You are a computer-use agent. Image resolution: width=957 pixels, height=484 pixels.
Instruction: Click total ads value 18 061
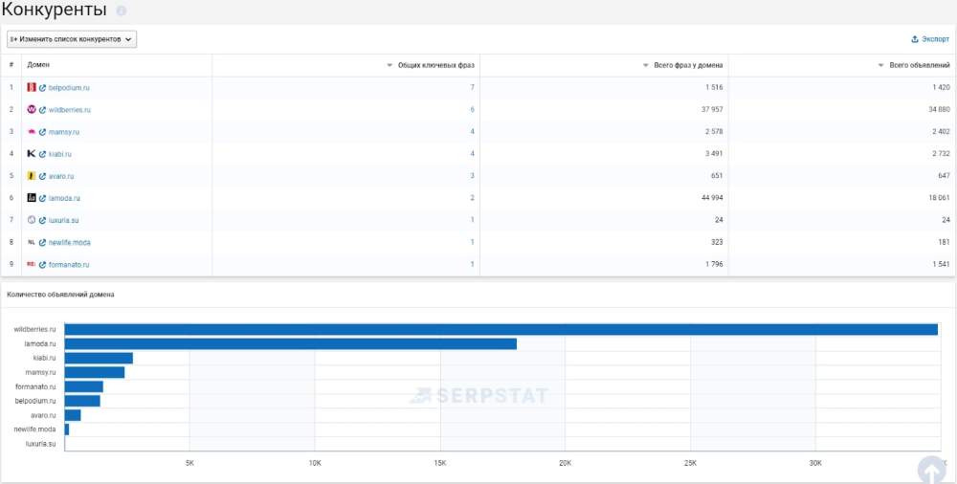(x=940, y=198)
